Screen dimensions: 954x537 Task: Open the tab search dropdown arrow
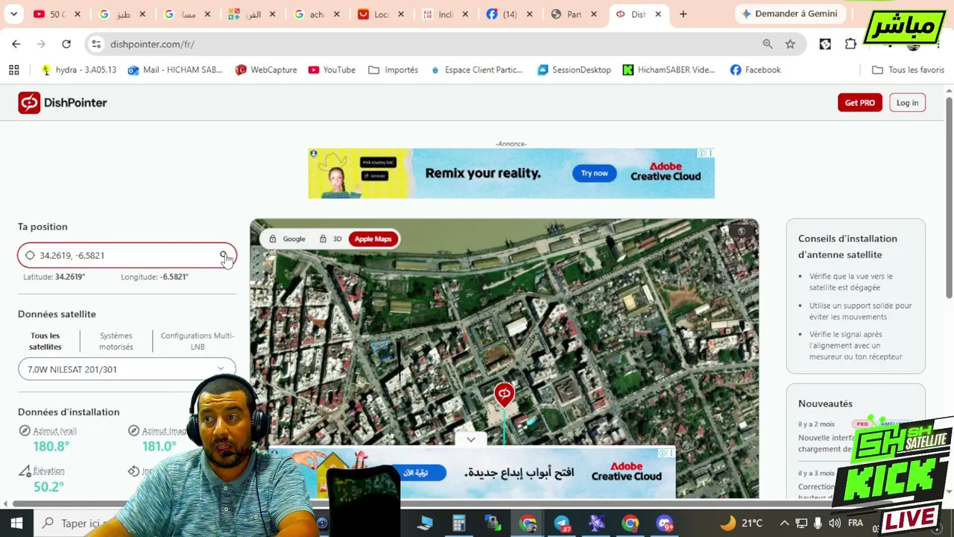pos(13,14)
